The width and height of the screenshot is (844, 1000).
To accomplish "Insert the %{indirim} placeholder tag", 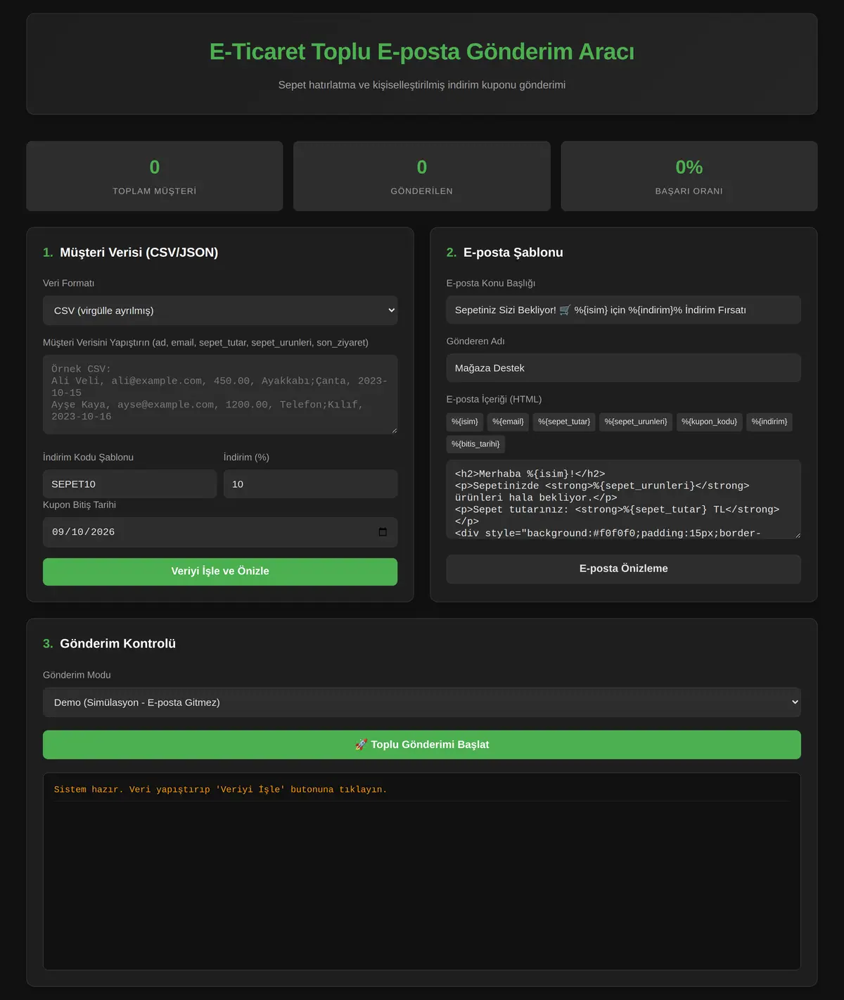I will [769, 422].
